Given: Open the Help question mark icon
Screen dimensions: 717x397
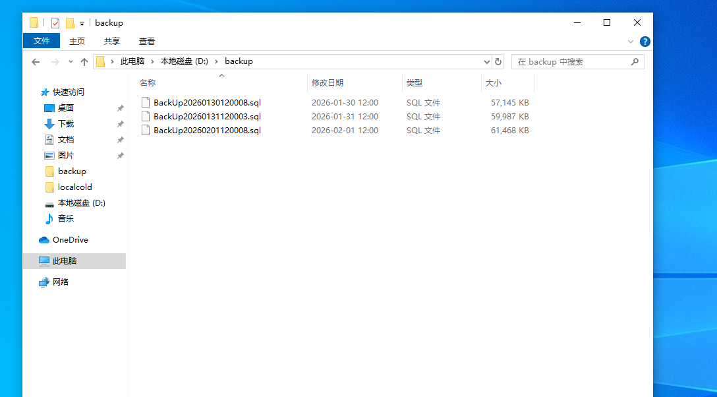Looking at the screenshot, I should pos(645,42).
